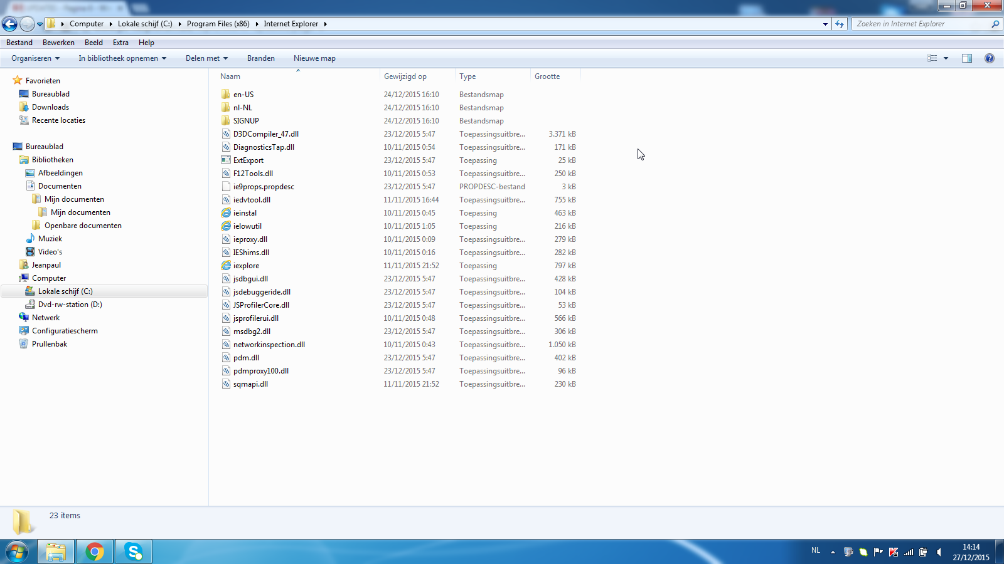Click the Jeanpaul user folder icon
The width and height of the screenshot is (1004, 564).
24,265
